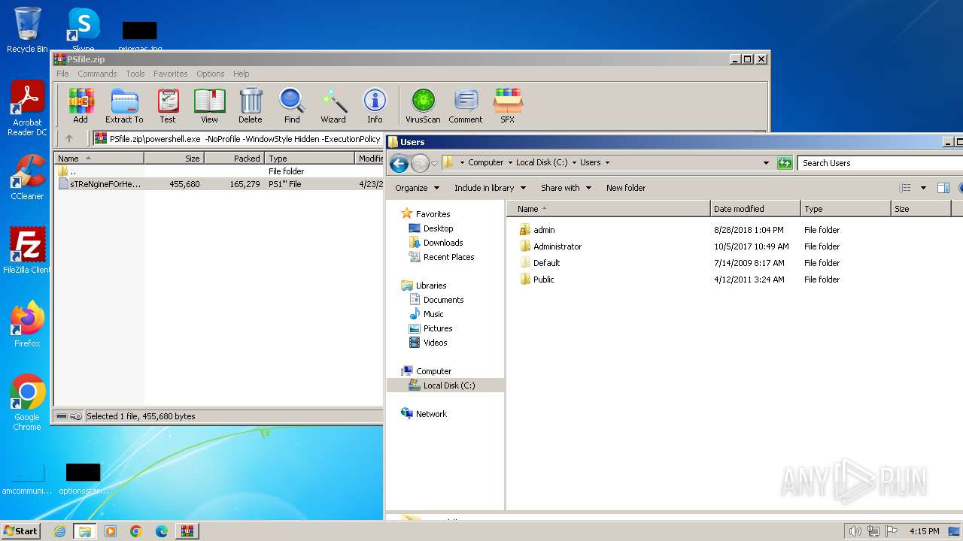Viewport: 963px width, 541px height.
Task: Open the View tool in WinRAR
Action: [209, 105]
